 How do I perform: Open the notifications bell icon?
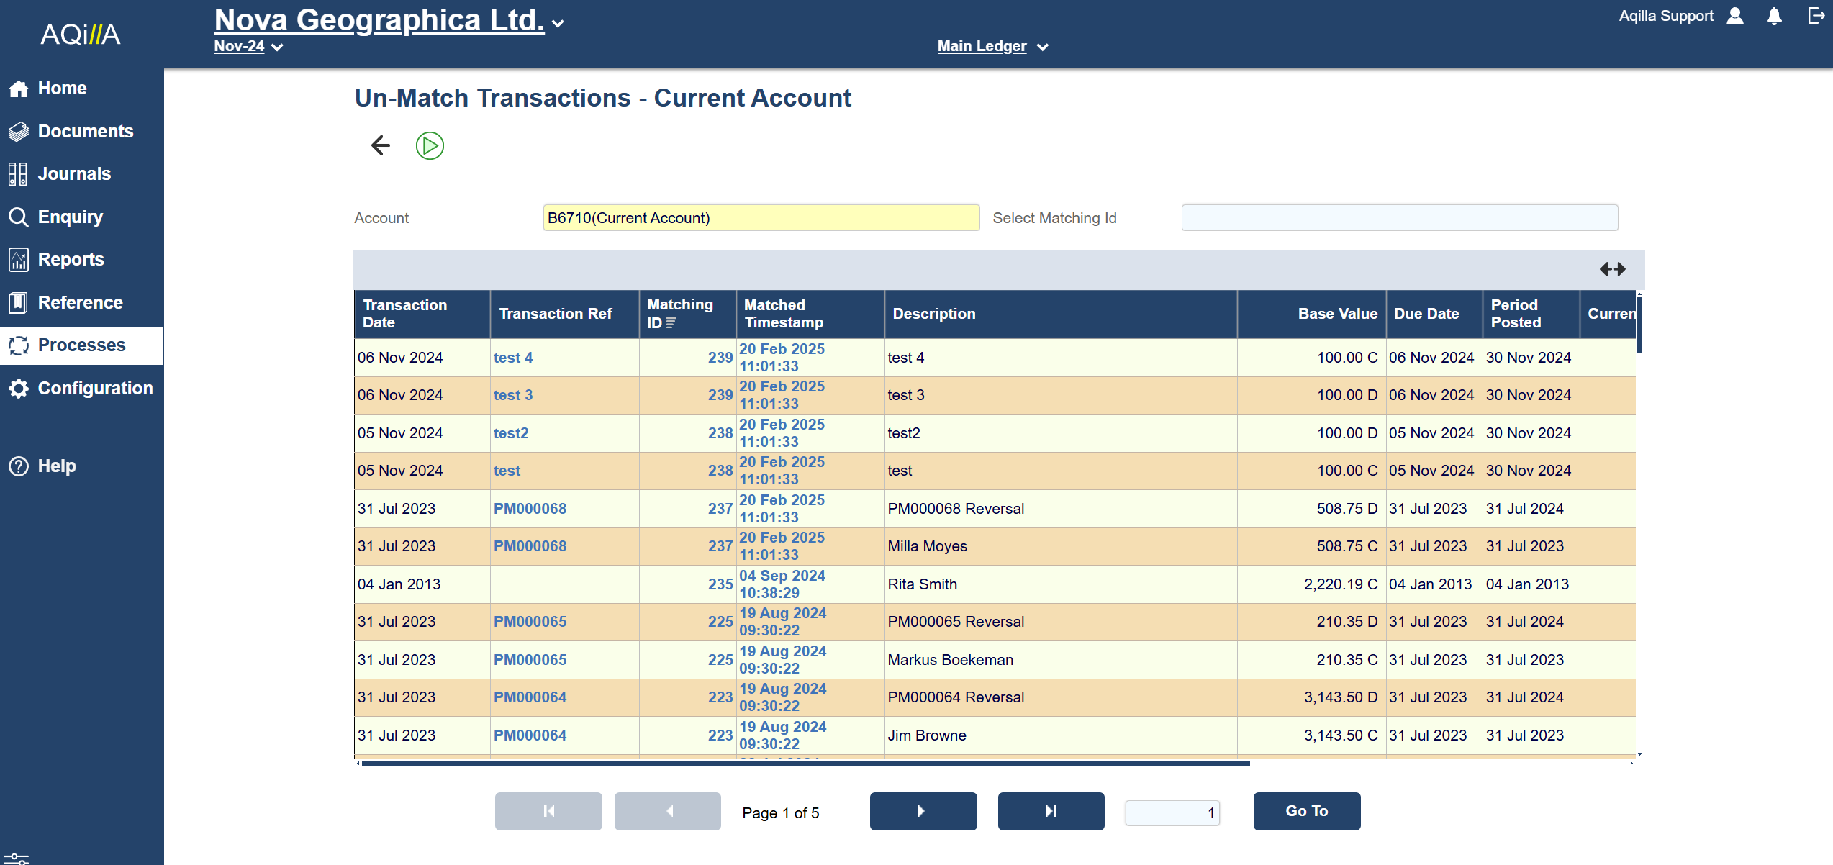click(1774, 17)
